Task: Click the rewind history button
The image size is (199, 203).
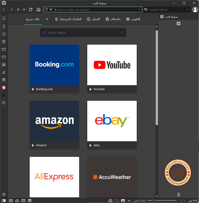Action: [18, 9]
